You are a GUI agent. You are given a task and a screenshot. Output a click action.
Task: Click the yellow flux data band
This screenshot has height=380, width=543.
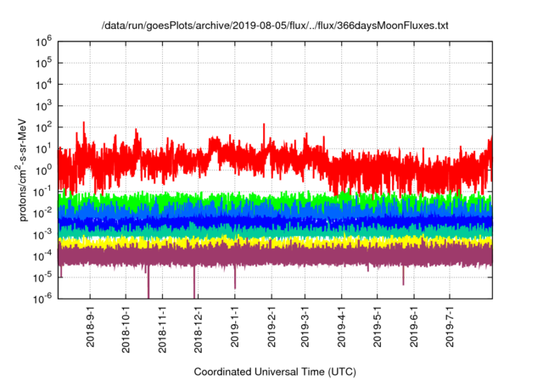275,243
